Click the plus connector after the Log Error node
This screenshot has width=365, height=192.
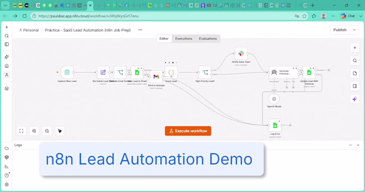click(290, 125)
